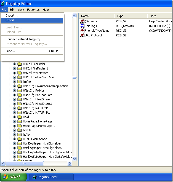Click the HNetCfg.FwOpenPort folder icon
The height and width of the screenshot is (182, 173).
click(19, 95)
